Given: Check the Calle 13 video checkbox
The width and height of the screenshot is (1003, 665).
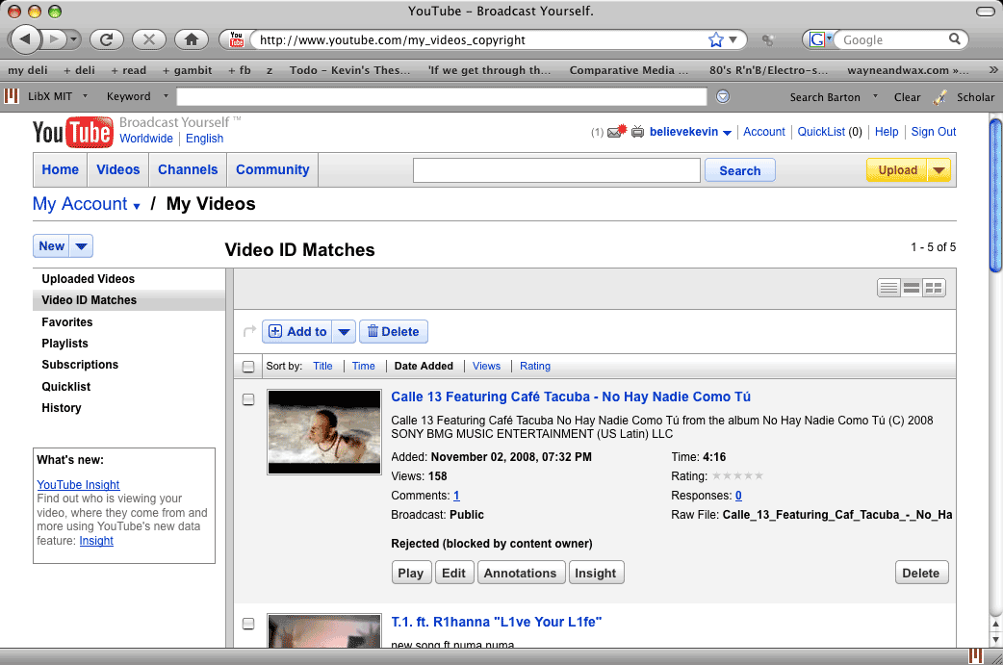Looking at the screenshot, I should (x=248, y=399).
